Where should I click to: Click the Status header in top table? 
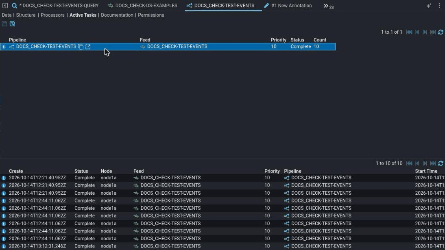pos(297,40)
